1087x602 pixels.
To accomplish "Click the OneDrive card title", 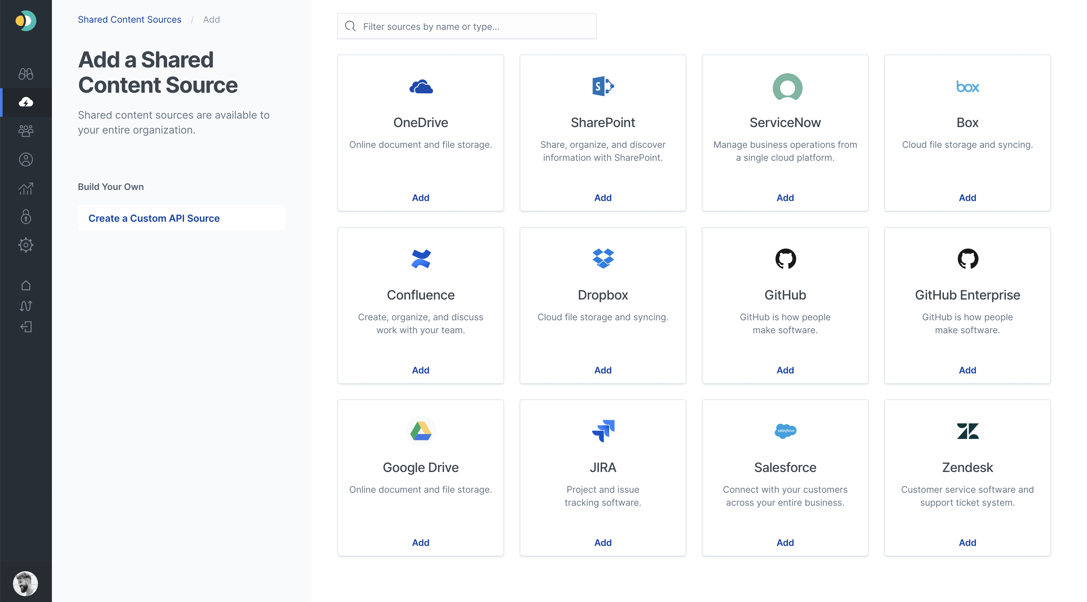I will 420,123.
